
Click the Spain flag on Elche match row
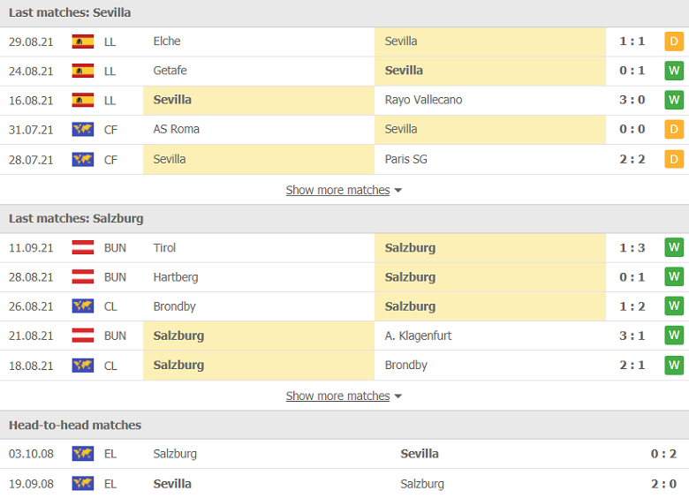pos(83,41)
